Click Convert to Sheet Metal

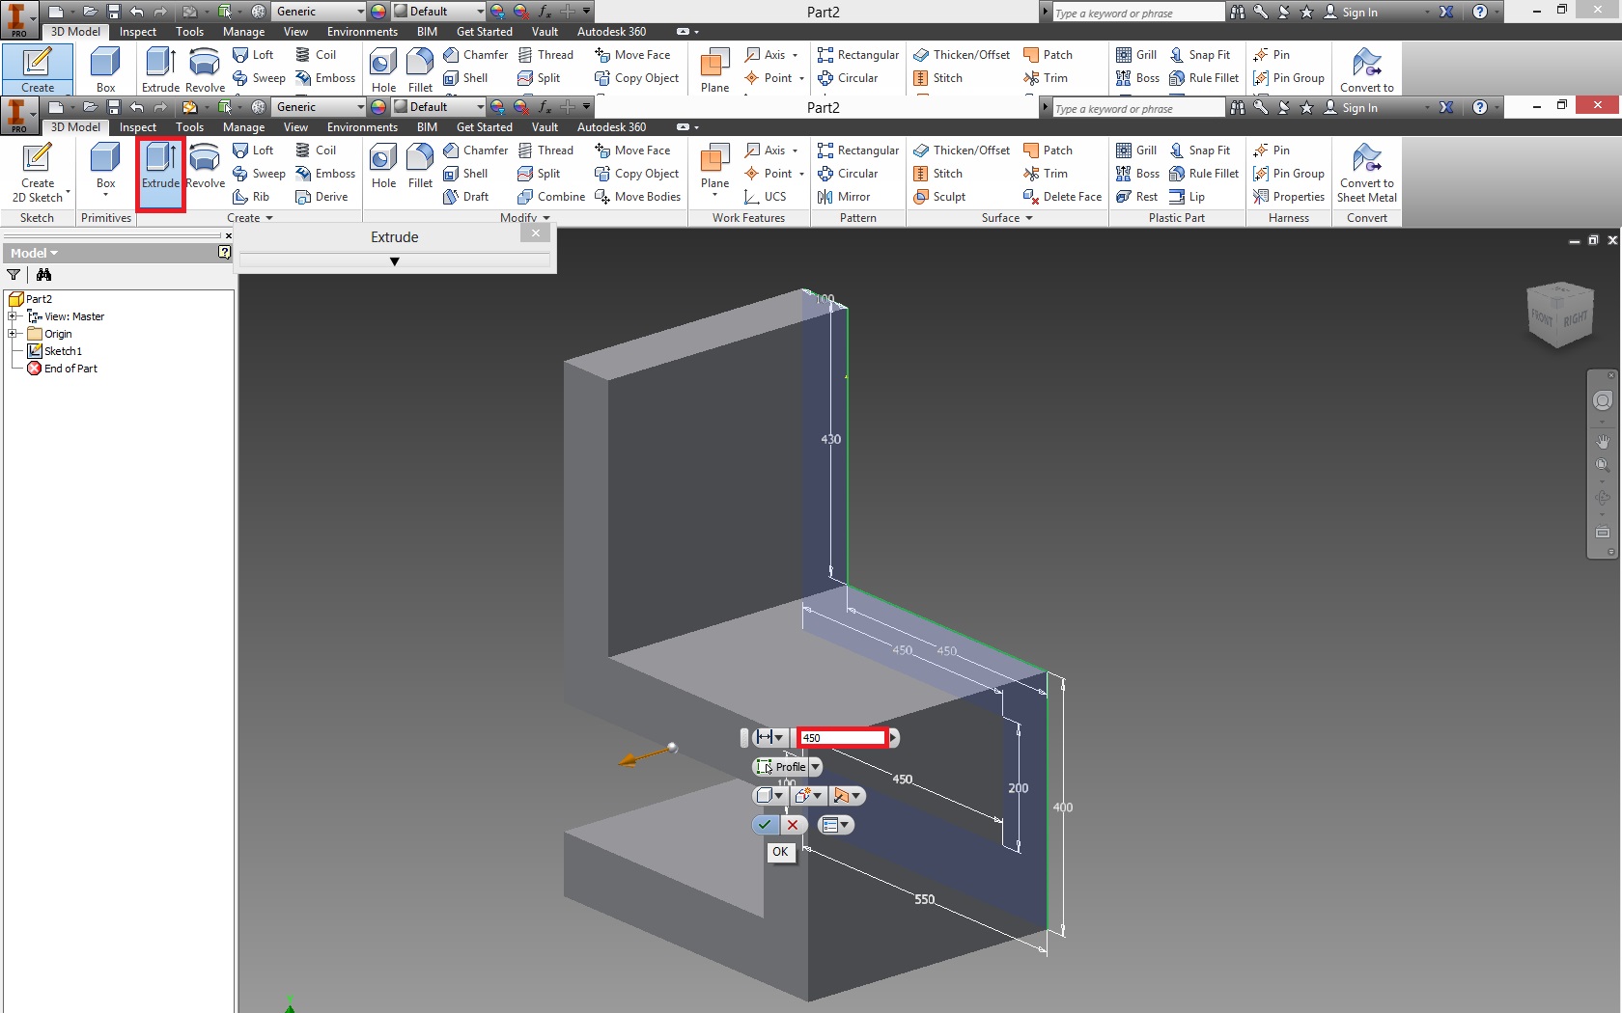point(1366,174)
